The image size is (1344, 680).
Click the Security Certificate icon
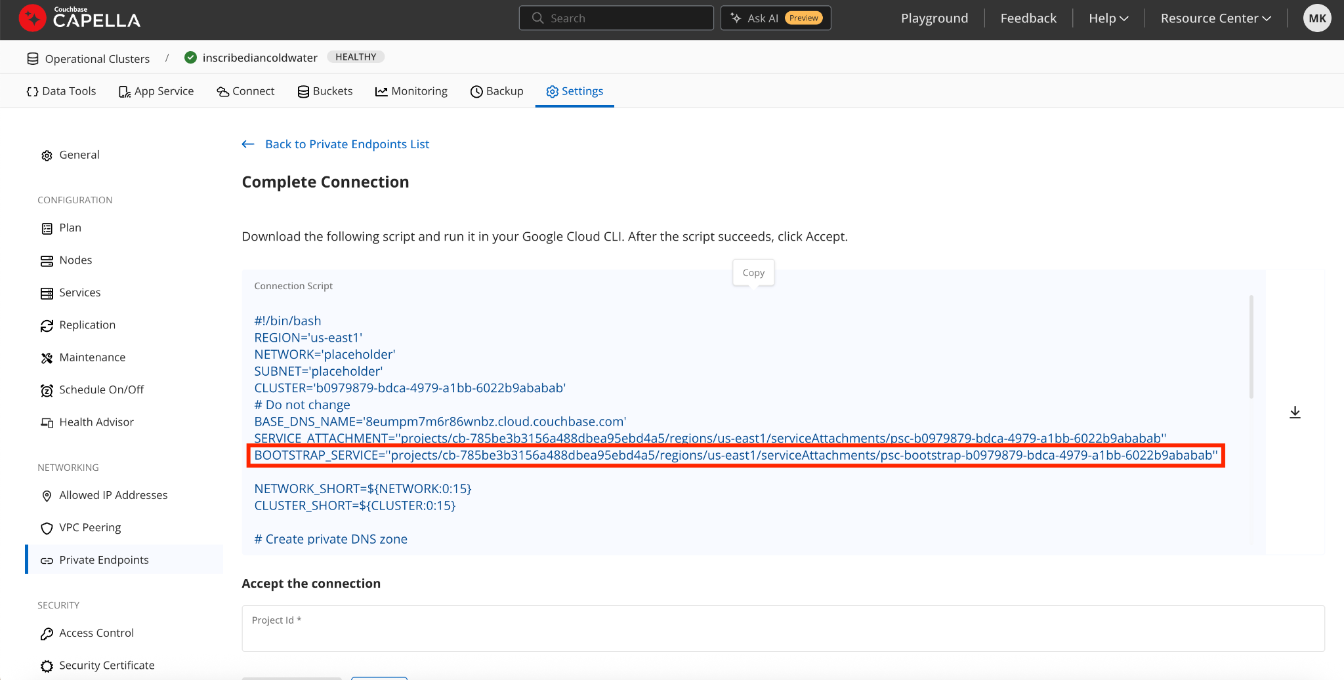[47, 666]
